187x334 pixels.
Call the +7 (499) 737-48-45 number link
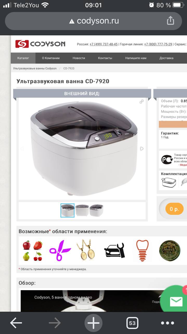click(104, 44)
